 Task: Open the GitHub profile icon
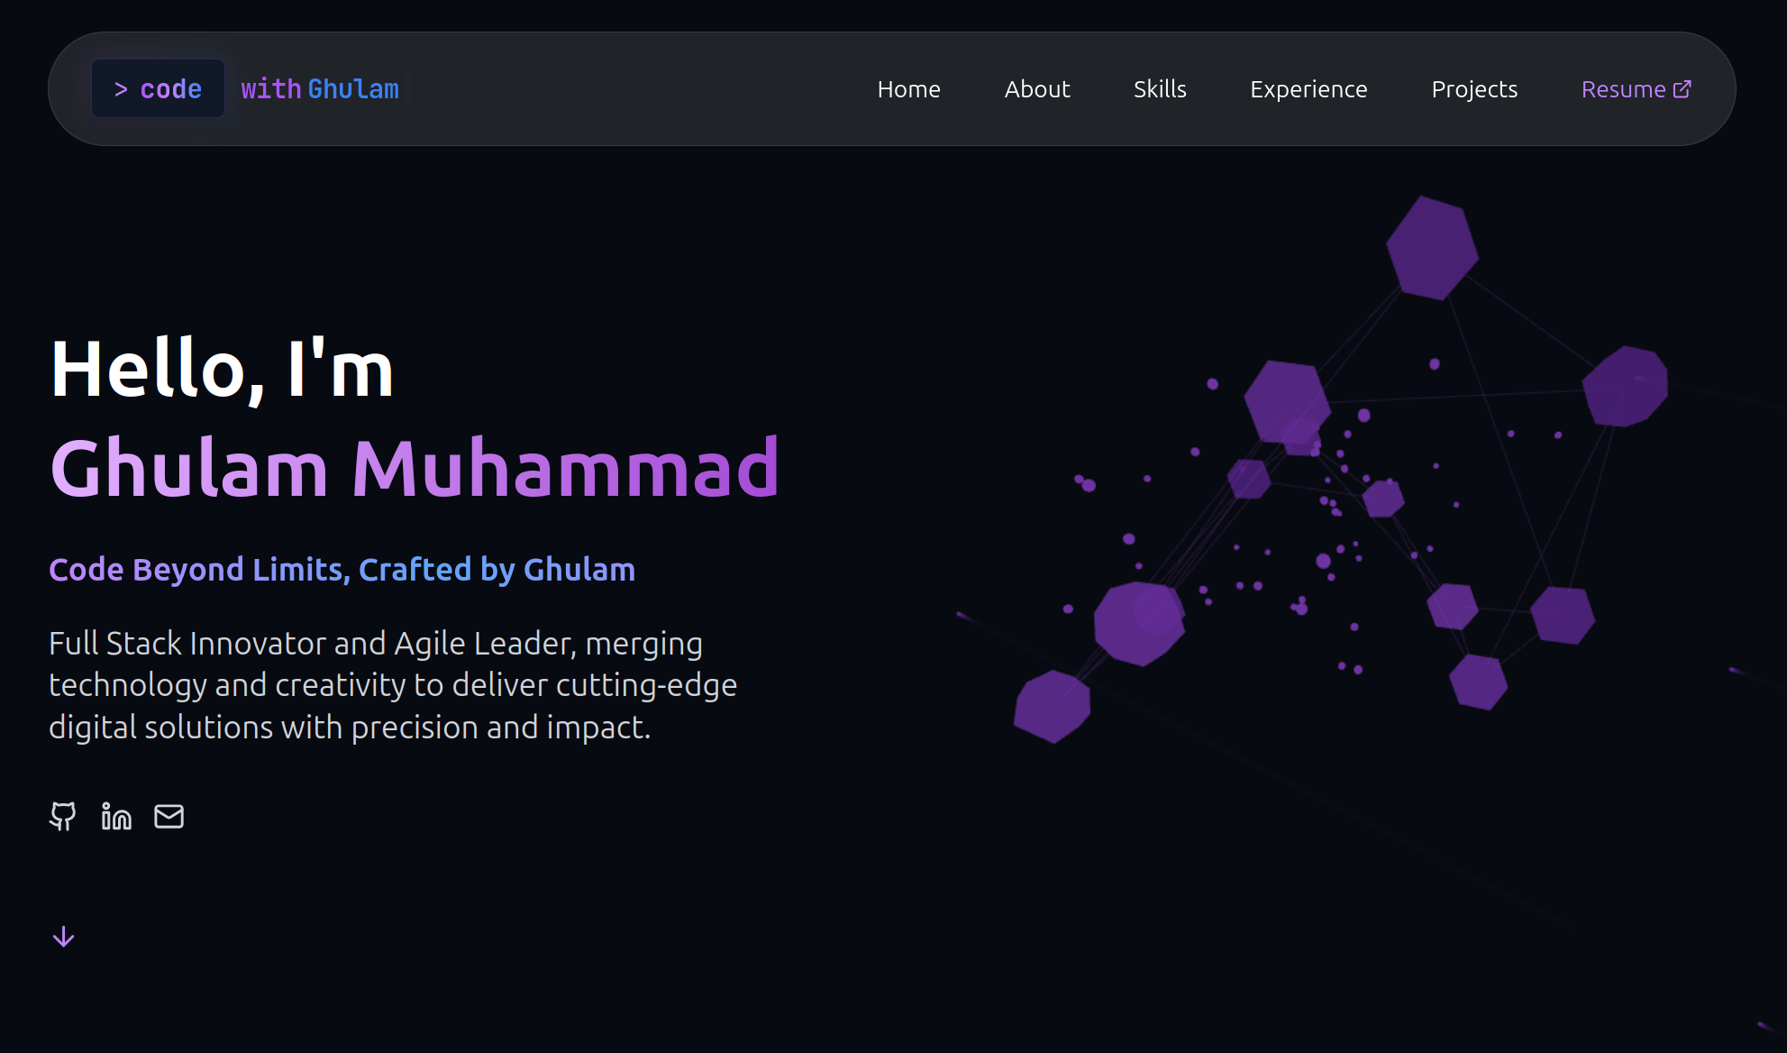click(x=62, y=816)
